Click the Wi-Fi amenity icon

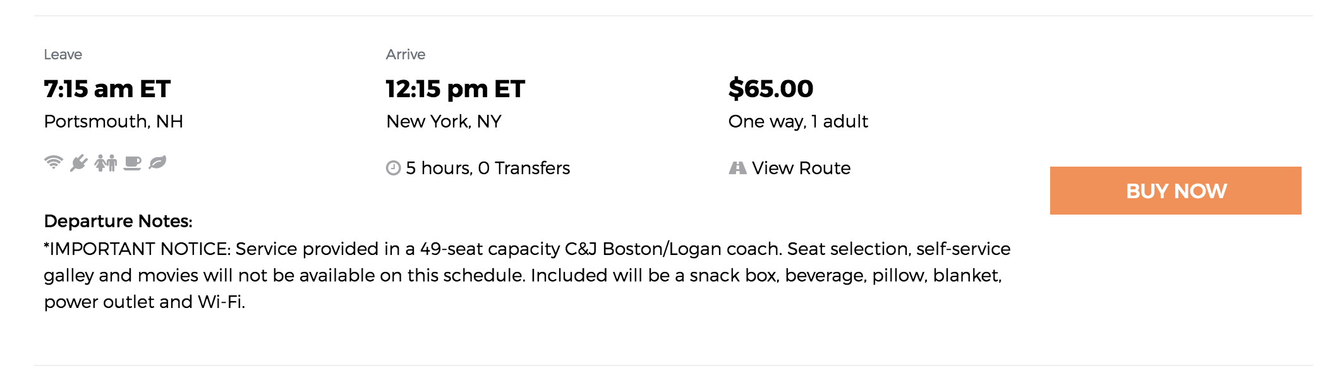click(54, 163)
